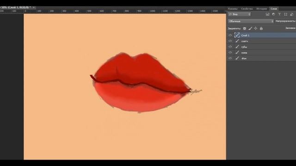Filter layers by pixel layers icon
Screen dimensions: 296x166
tap(267, 14)
